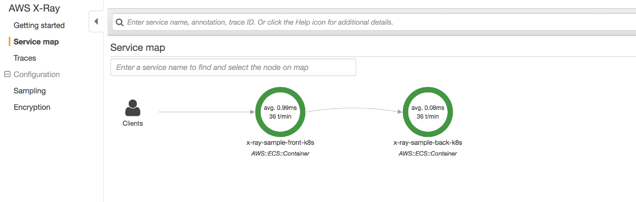This screenshot has width=636, height=202.
Task: Select the x-ray-sample-back-k8s node circle
Action: (428, 112)
